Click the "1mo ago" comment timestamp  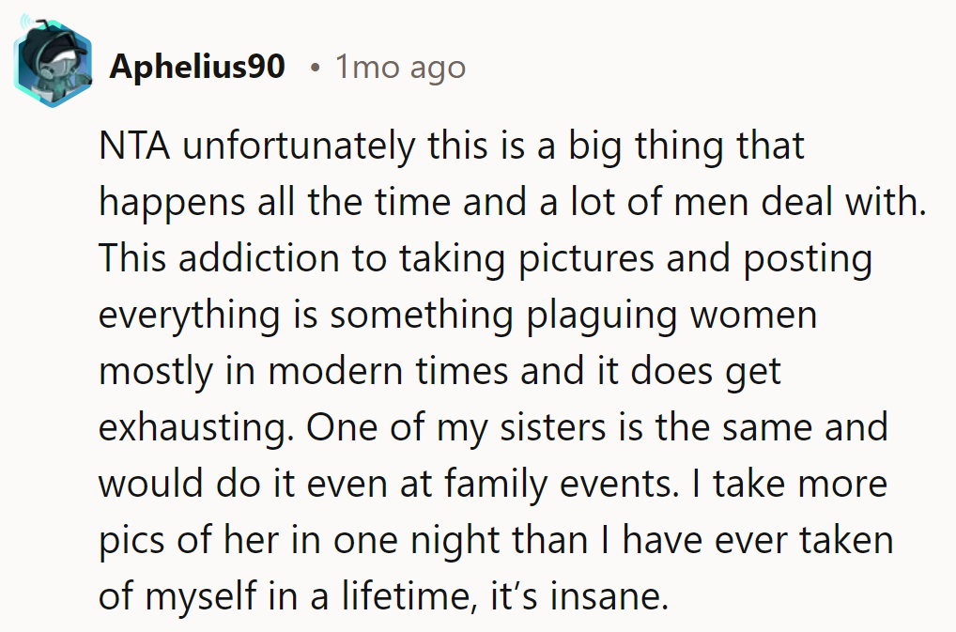400,68
